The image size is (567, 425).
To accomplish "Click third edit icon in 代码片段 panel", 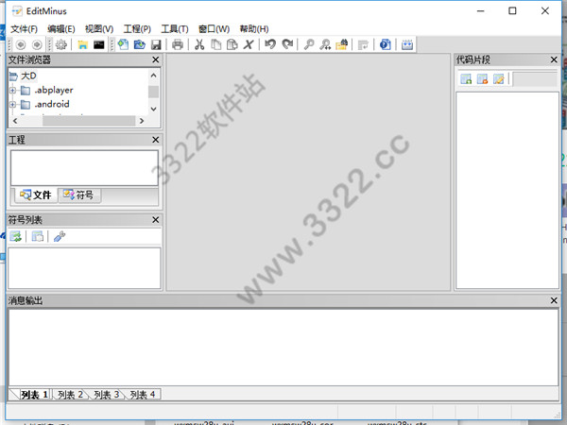I will (x=499, y=78).
